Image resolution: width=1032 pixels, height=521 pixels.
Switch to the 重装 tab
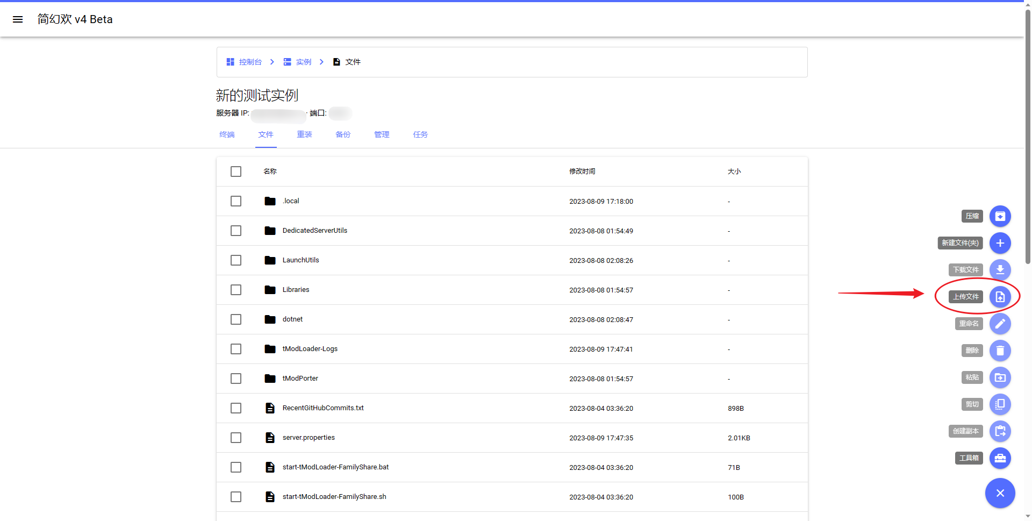tap(304, 134)
